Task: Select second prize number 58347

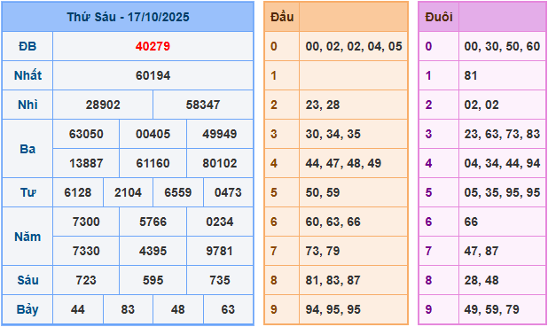Action: [203, 105]
